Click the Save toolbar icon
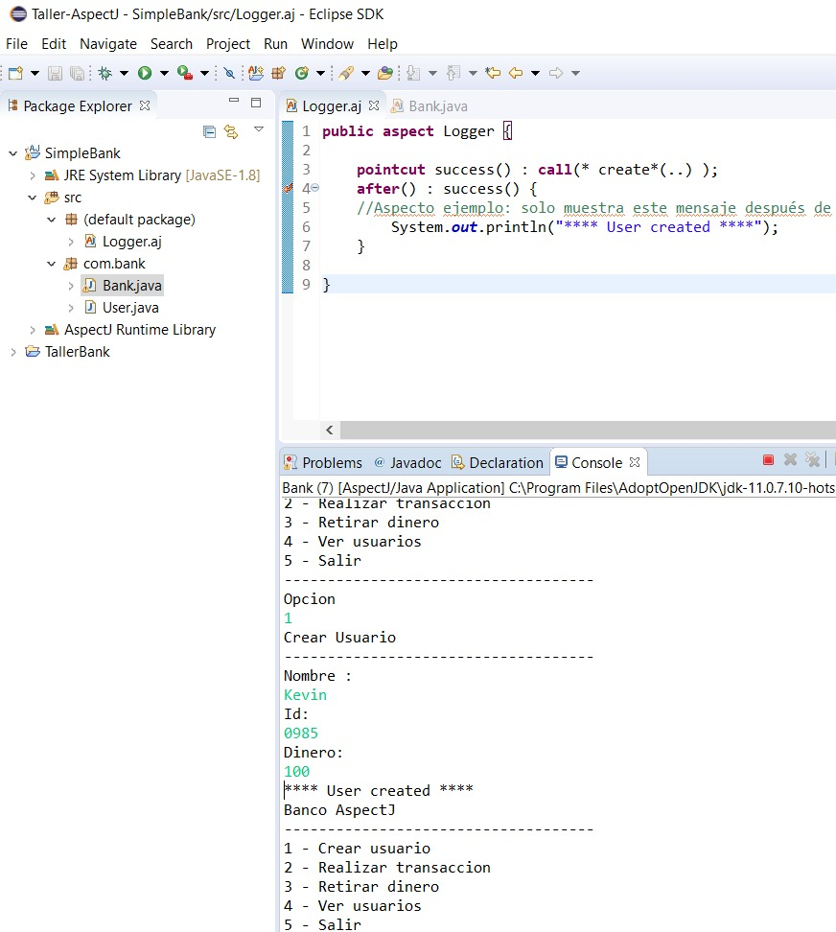 click(56, 73)
